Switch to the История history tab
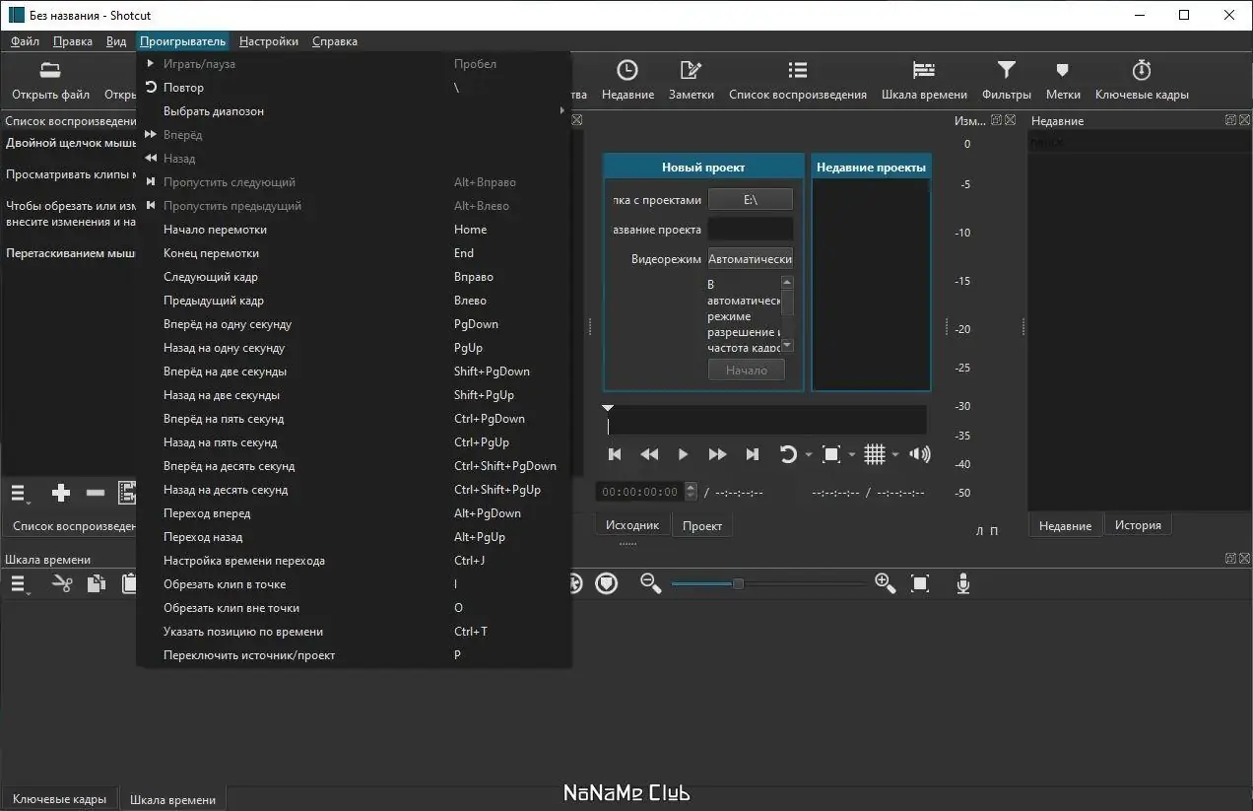Screen dimensions: 1253x811 click(1138, 525)
